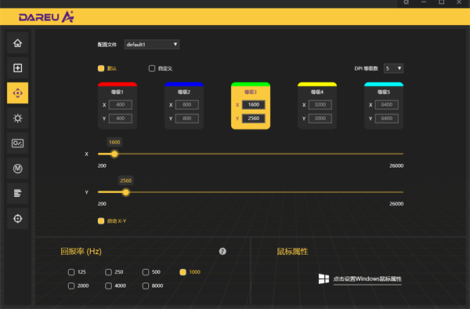Select the 等级5 cyan DPI card
Viewport: 470px width, 309px height.
(x=384, y=106)
